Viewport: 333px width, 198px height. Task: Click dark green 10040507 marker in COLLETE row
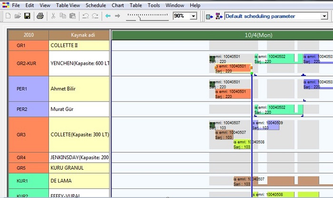tap(212, 125)
